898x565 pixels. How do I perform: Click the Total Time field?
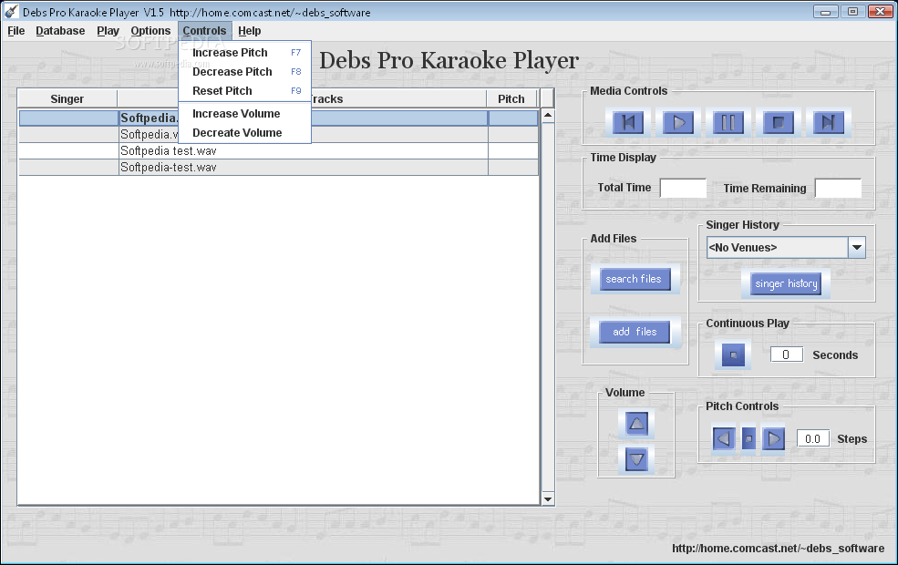pyautogui.click(x=683, y=188)
